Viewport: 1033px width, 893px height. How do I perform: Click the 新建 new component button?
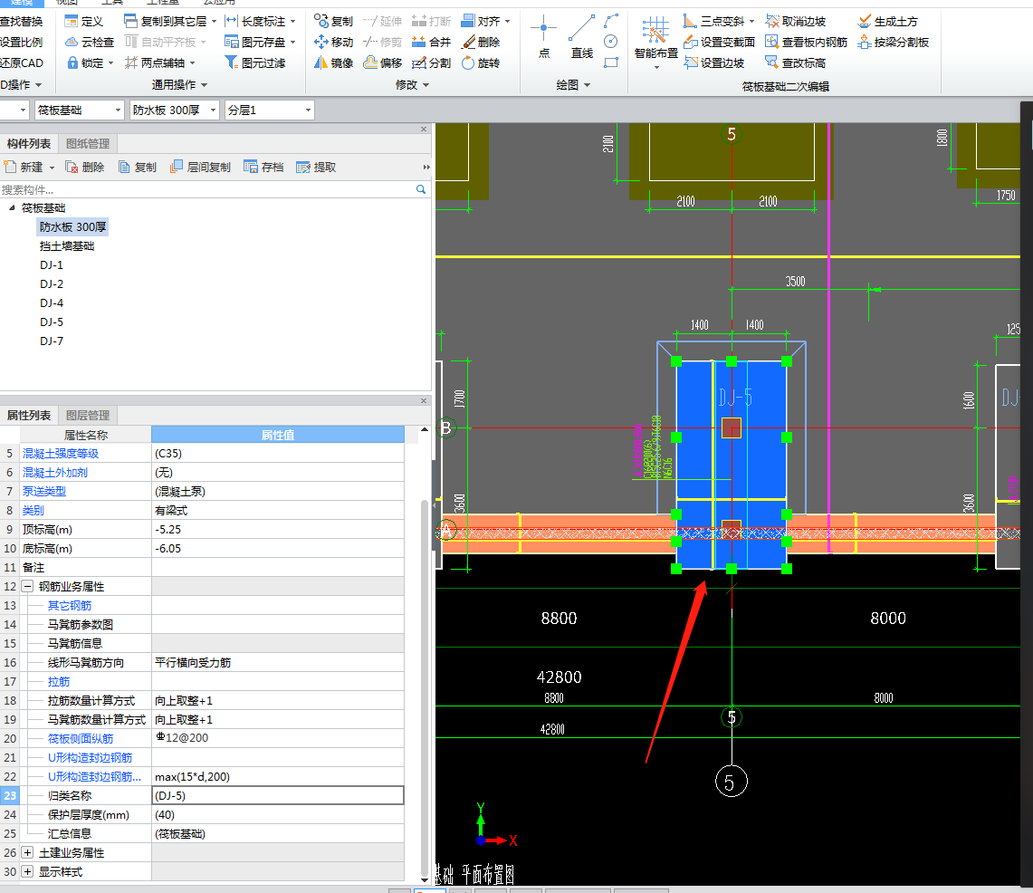pyautogui.click(x=29, y=168)
